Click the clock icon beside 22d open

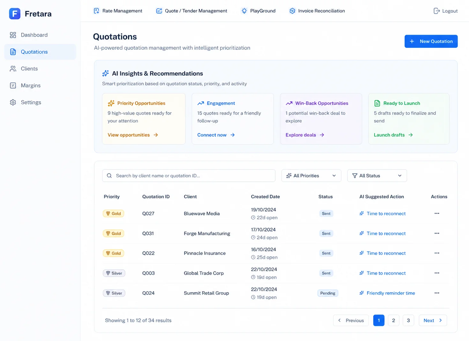click(x=253, y=218)
